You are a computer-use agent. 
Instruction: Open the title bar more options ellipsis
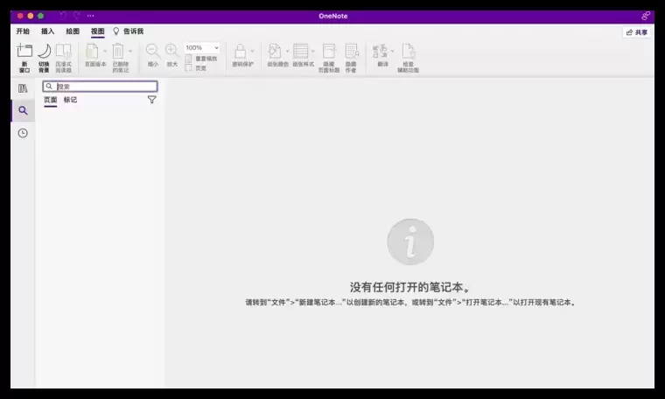(x=91, y=16)
